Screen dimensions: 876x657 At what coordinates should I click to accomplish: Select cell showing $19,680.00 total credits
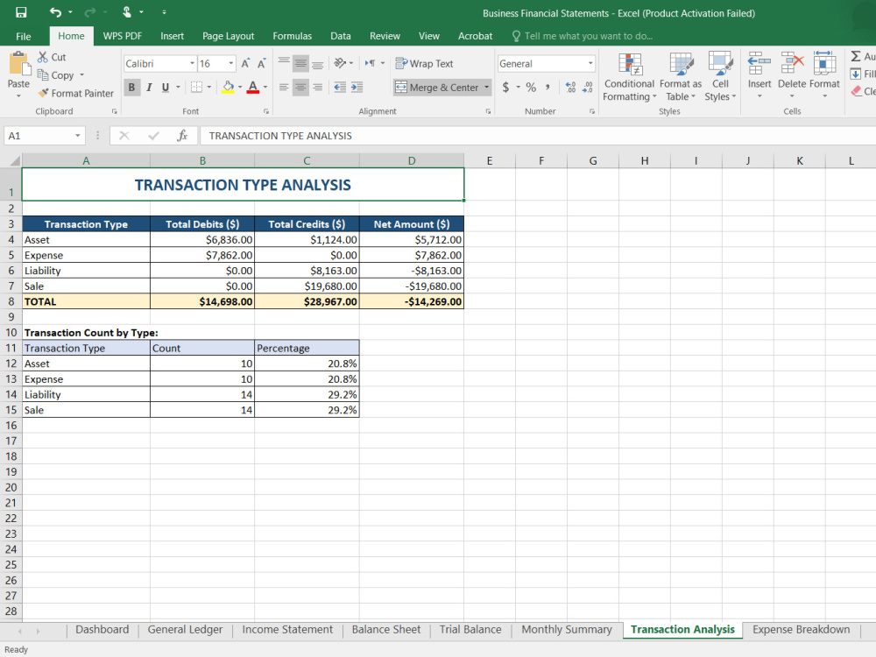(307, 286)
